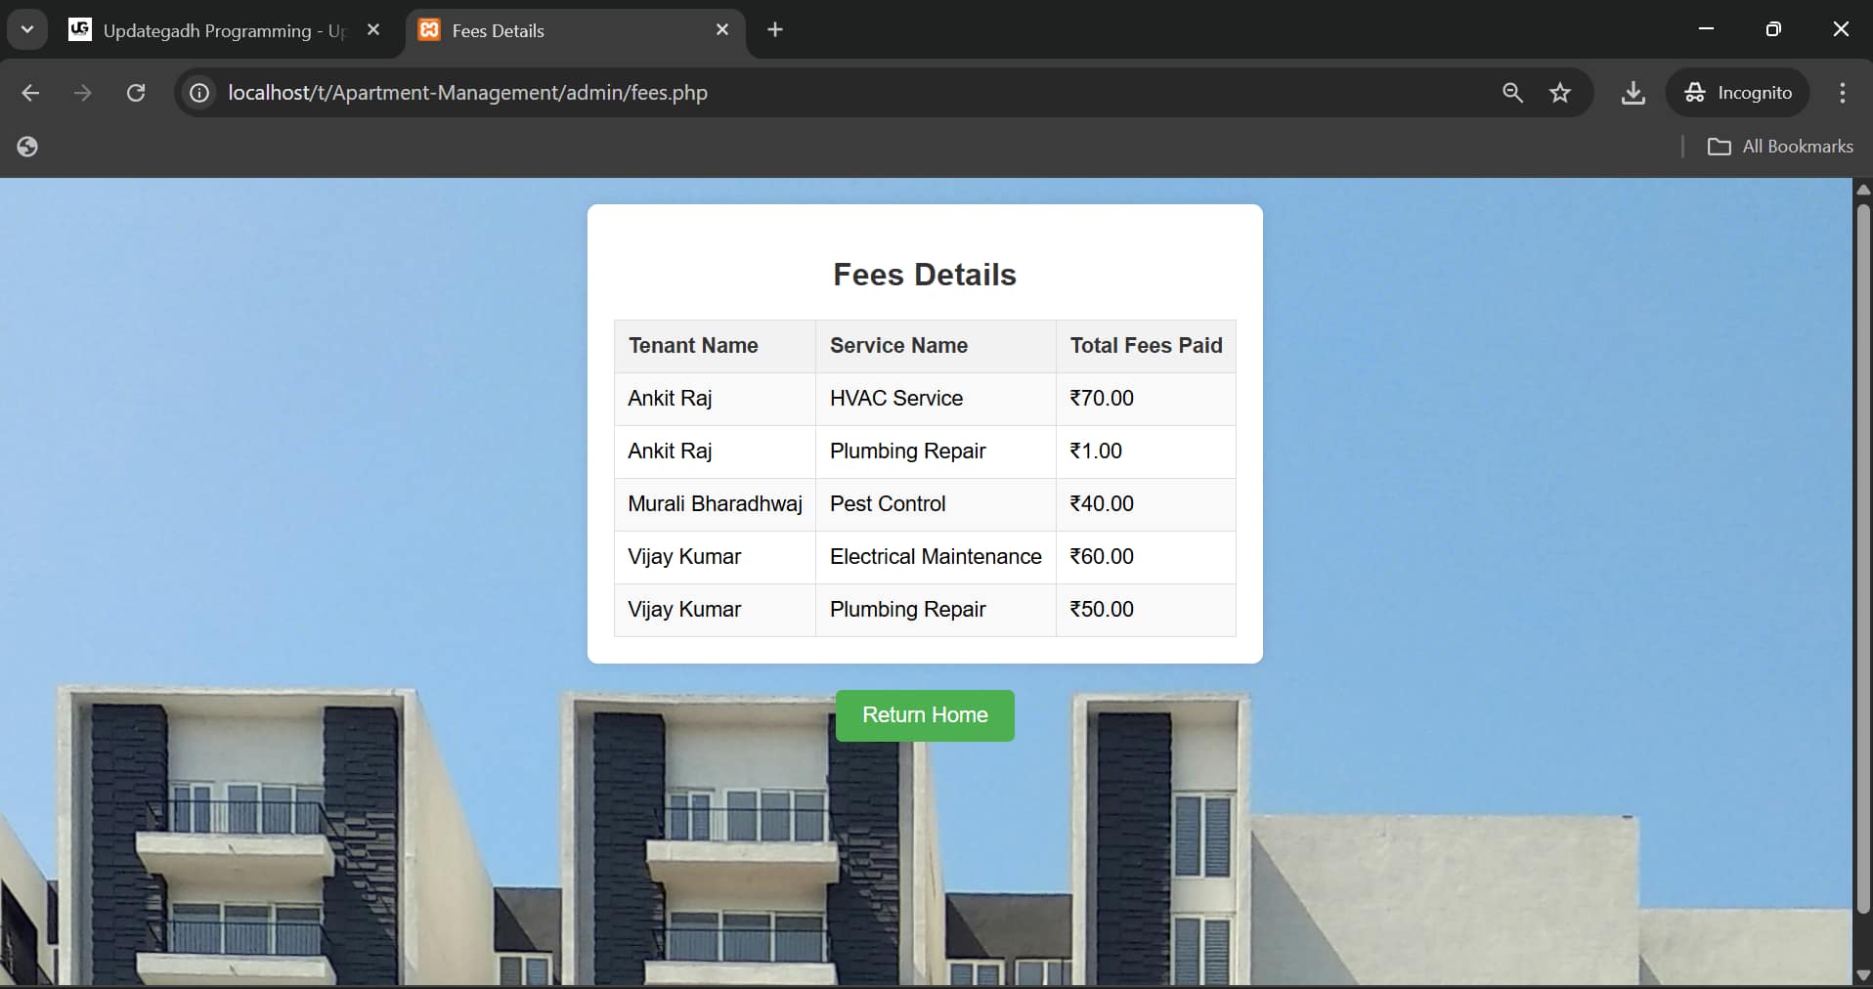Screen dimensions: 1873x989
Task: Open a new tab with plus button
Action: click(x=775, y=30)
